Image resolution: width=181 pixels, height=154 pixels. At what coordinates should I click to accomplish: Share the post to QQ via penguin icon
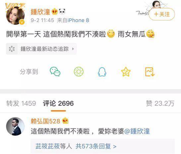[x=102, y=72]
